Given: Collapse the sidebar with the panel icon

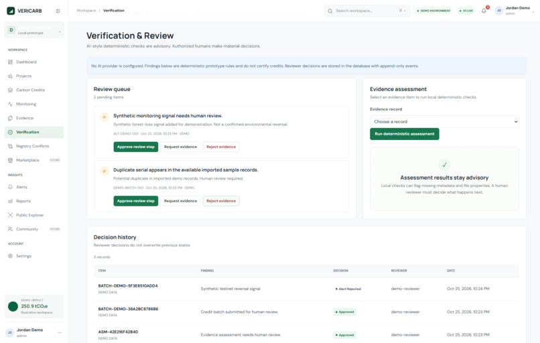Looking at the screenshot, I should coord(58,11).
